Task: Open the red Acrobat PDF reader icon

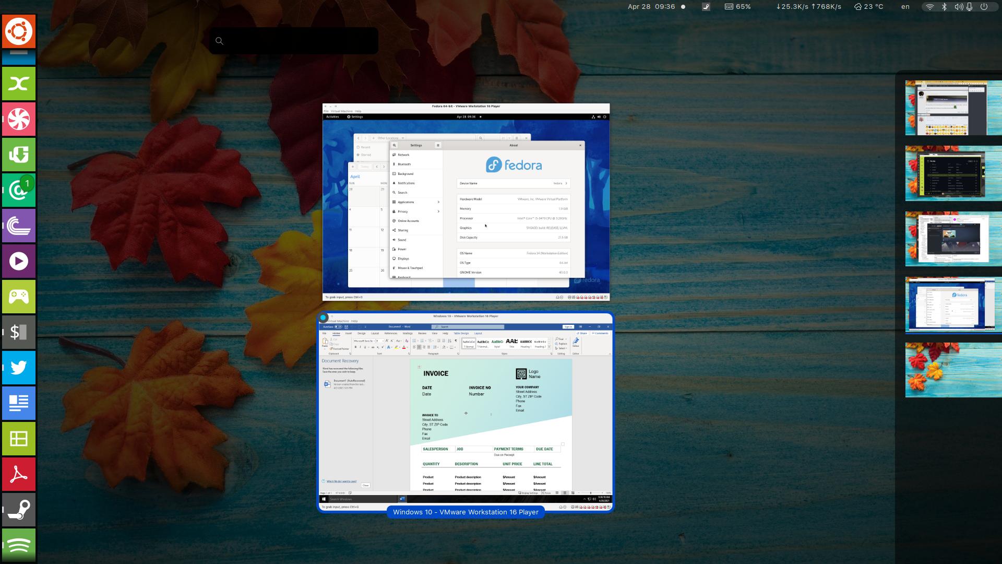Action: 19,474
